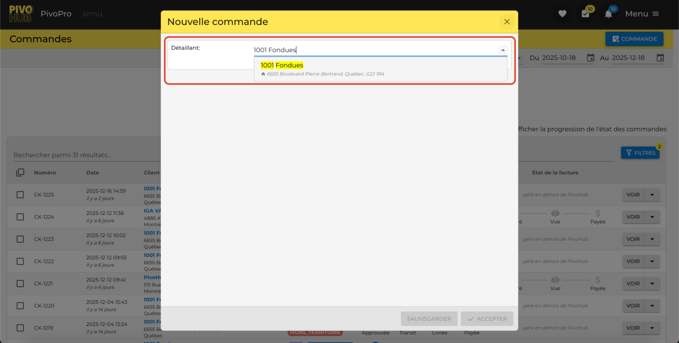The image size is (679, 343).
Task: Collapse the Détaillant dropdown arrow
Action: pyautogui.click(x=503, y=50)
